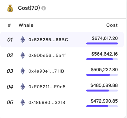This screenshot has width=127, height=118.
Task: Click progress bar under $564,642.16
Action: click(x=102, y=59)
